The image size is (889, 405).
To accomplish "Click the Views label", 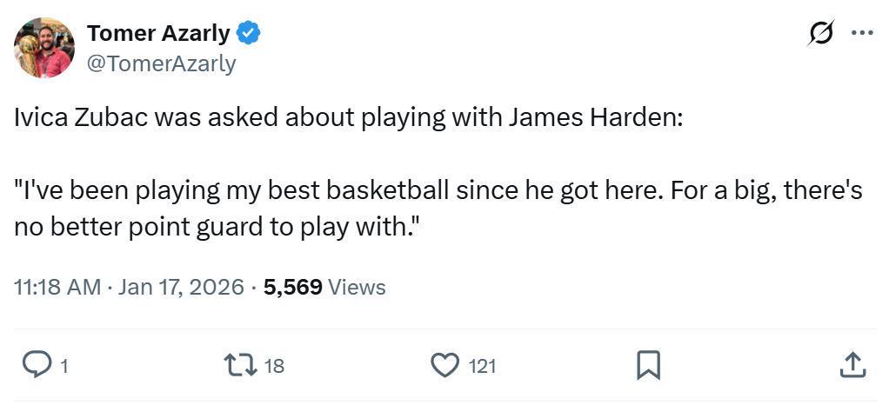I will [x=358, y=287].
